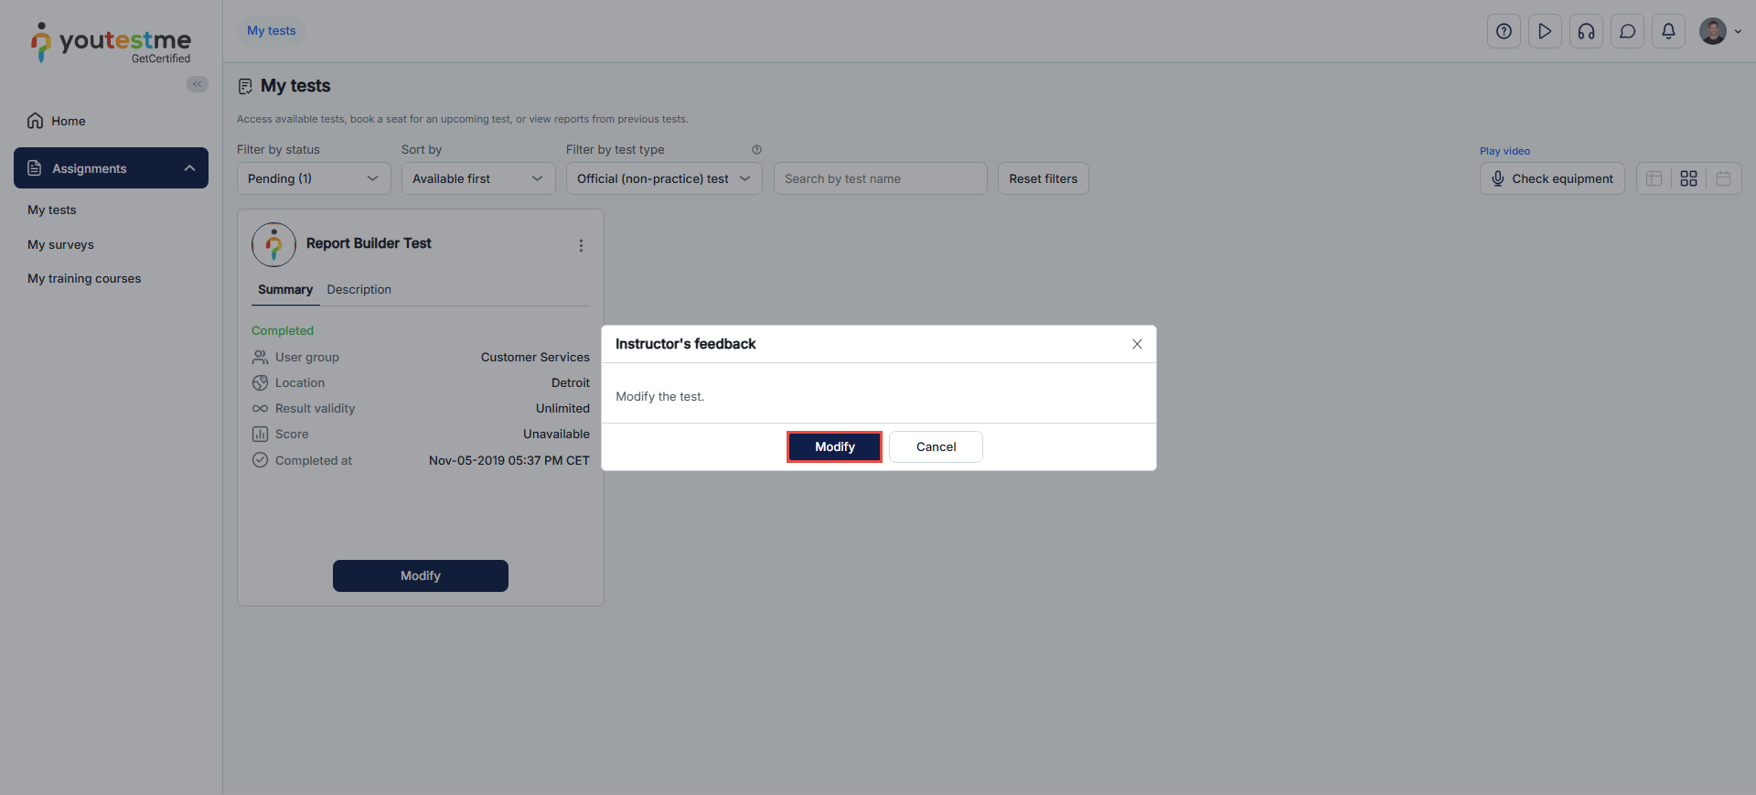This screenshot has width=1756, height=795.
Task: Switch to table list view
Action: 1654,178
